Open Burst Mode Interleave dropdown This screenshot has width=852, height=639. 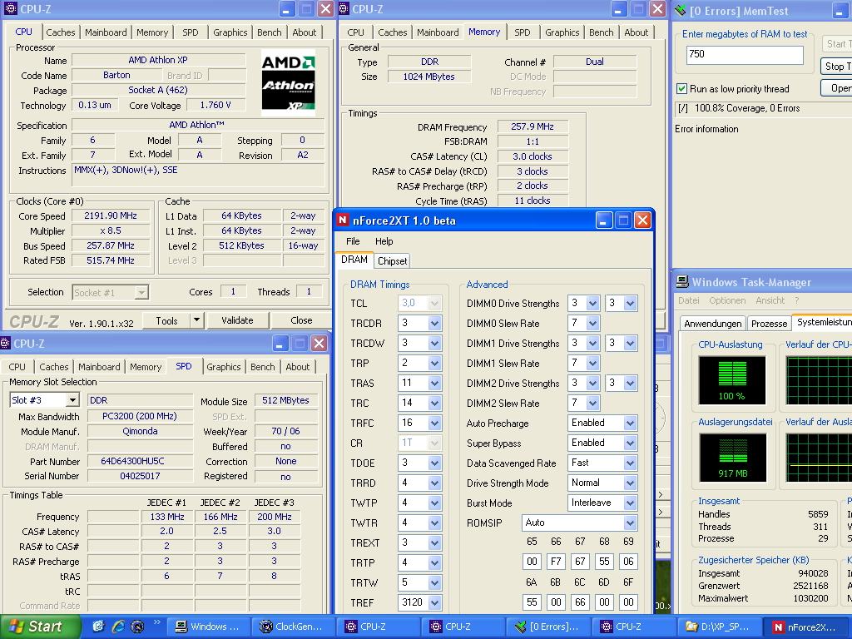630,503
